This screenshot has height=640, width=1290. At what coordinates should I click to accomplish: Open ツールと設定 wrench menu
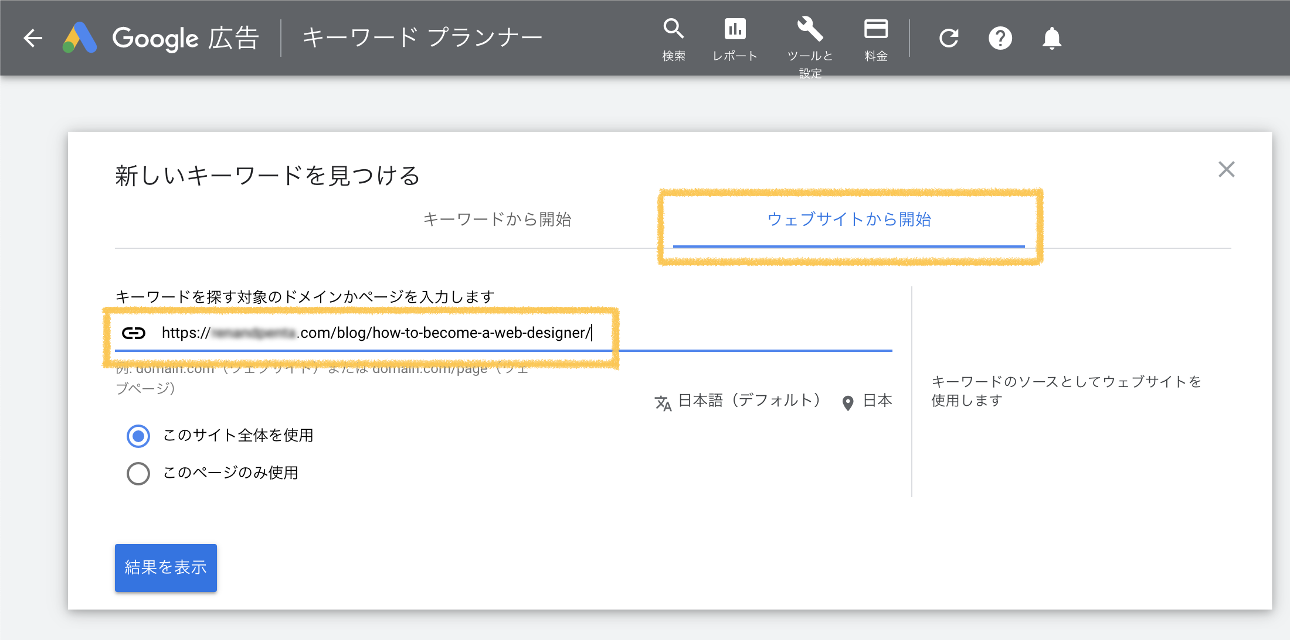(x=810, y=47)
